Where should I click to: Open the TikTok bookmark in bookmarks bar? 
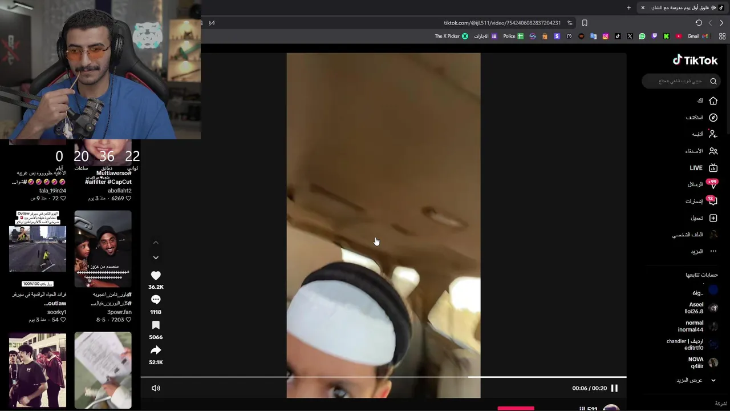point(618,36)
